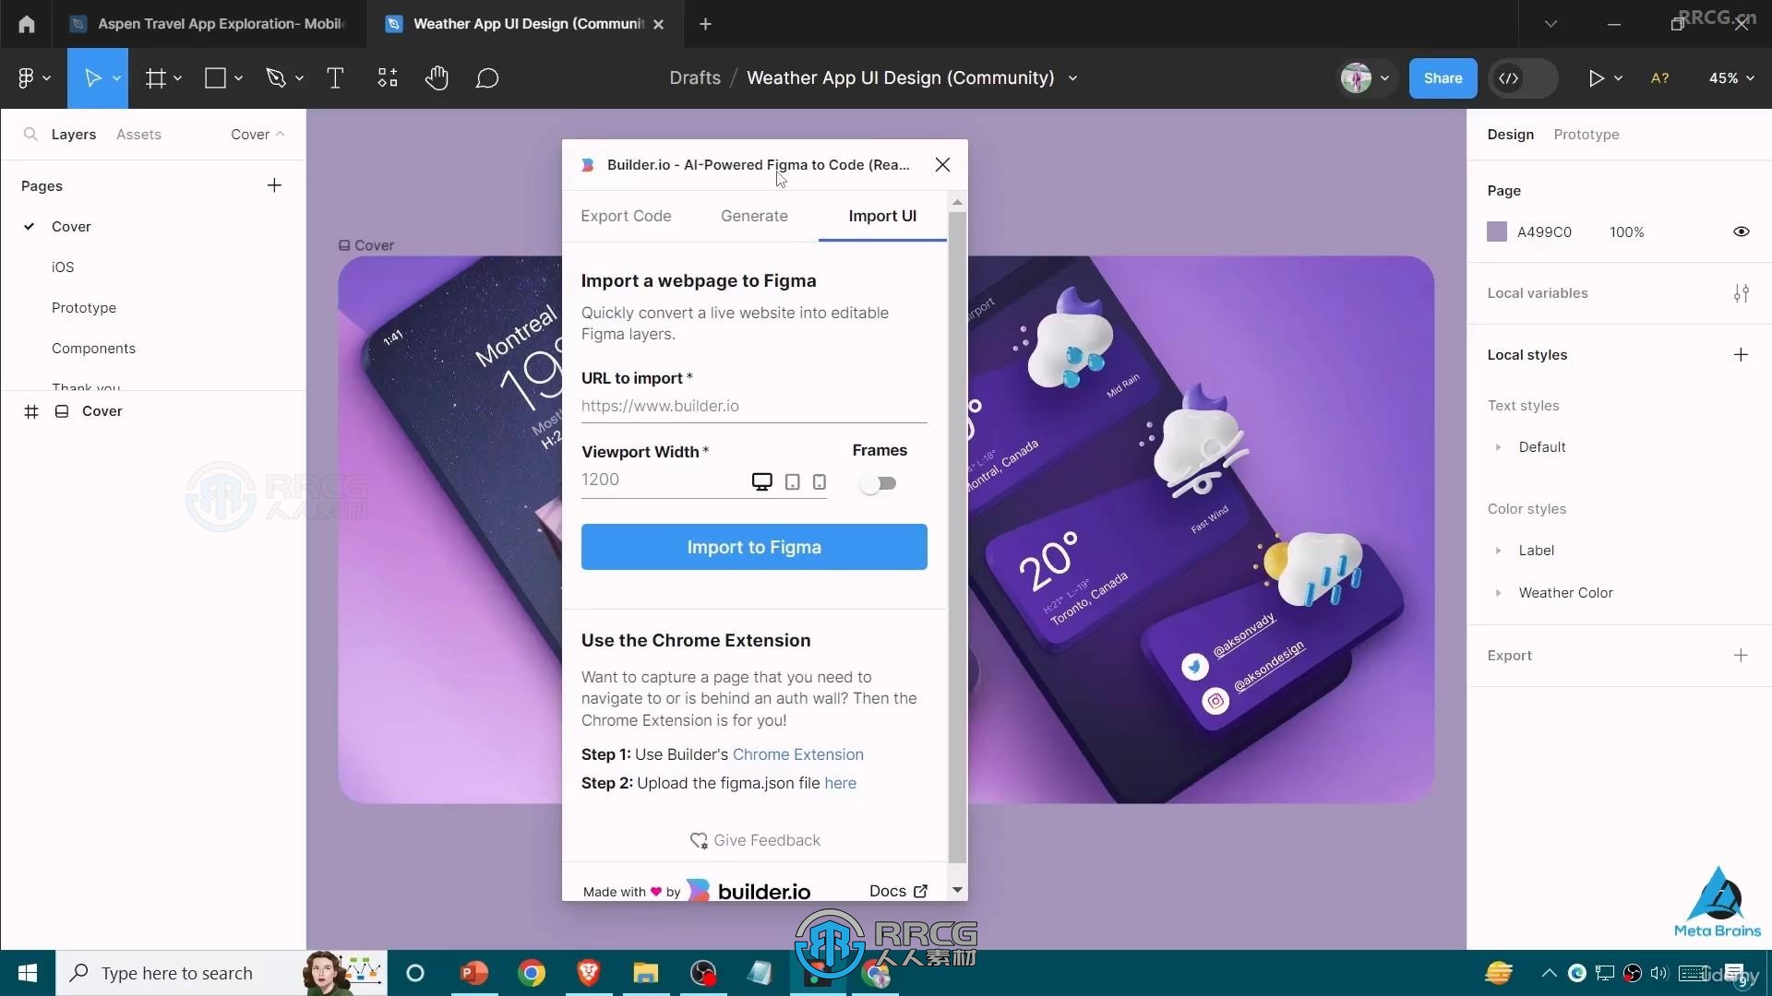Click the taskbar search box
The height and width of the screenshot is (996, 1772).
point(221,973)
